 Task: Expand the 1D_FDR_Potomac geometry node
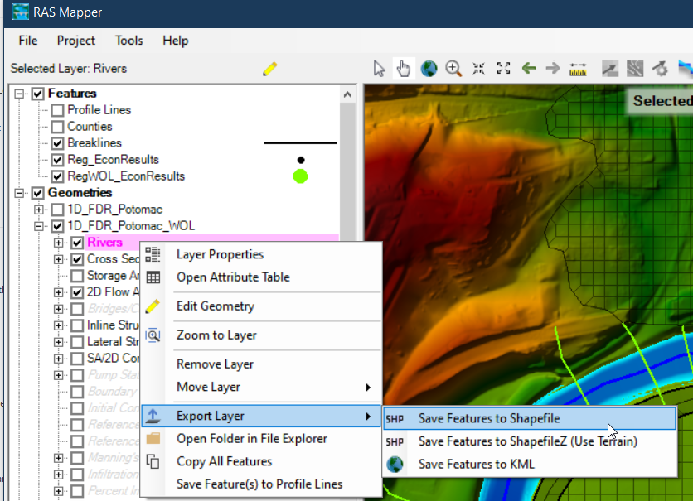[x=38, y=210]
